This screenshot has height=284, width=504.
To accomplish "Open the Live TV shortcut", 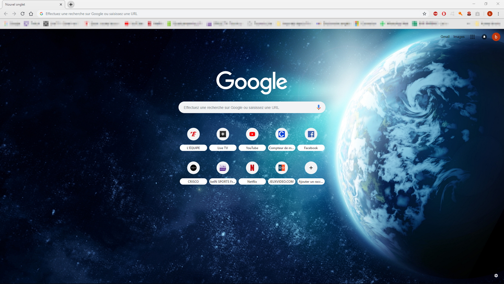I will pos(223,139).
